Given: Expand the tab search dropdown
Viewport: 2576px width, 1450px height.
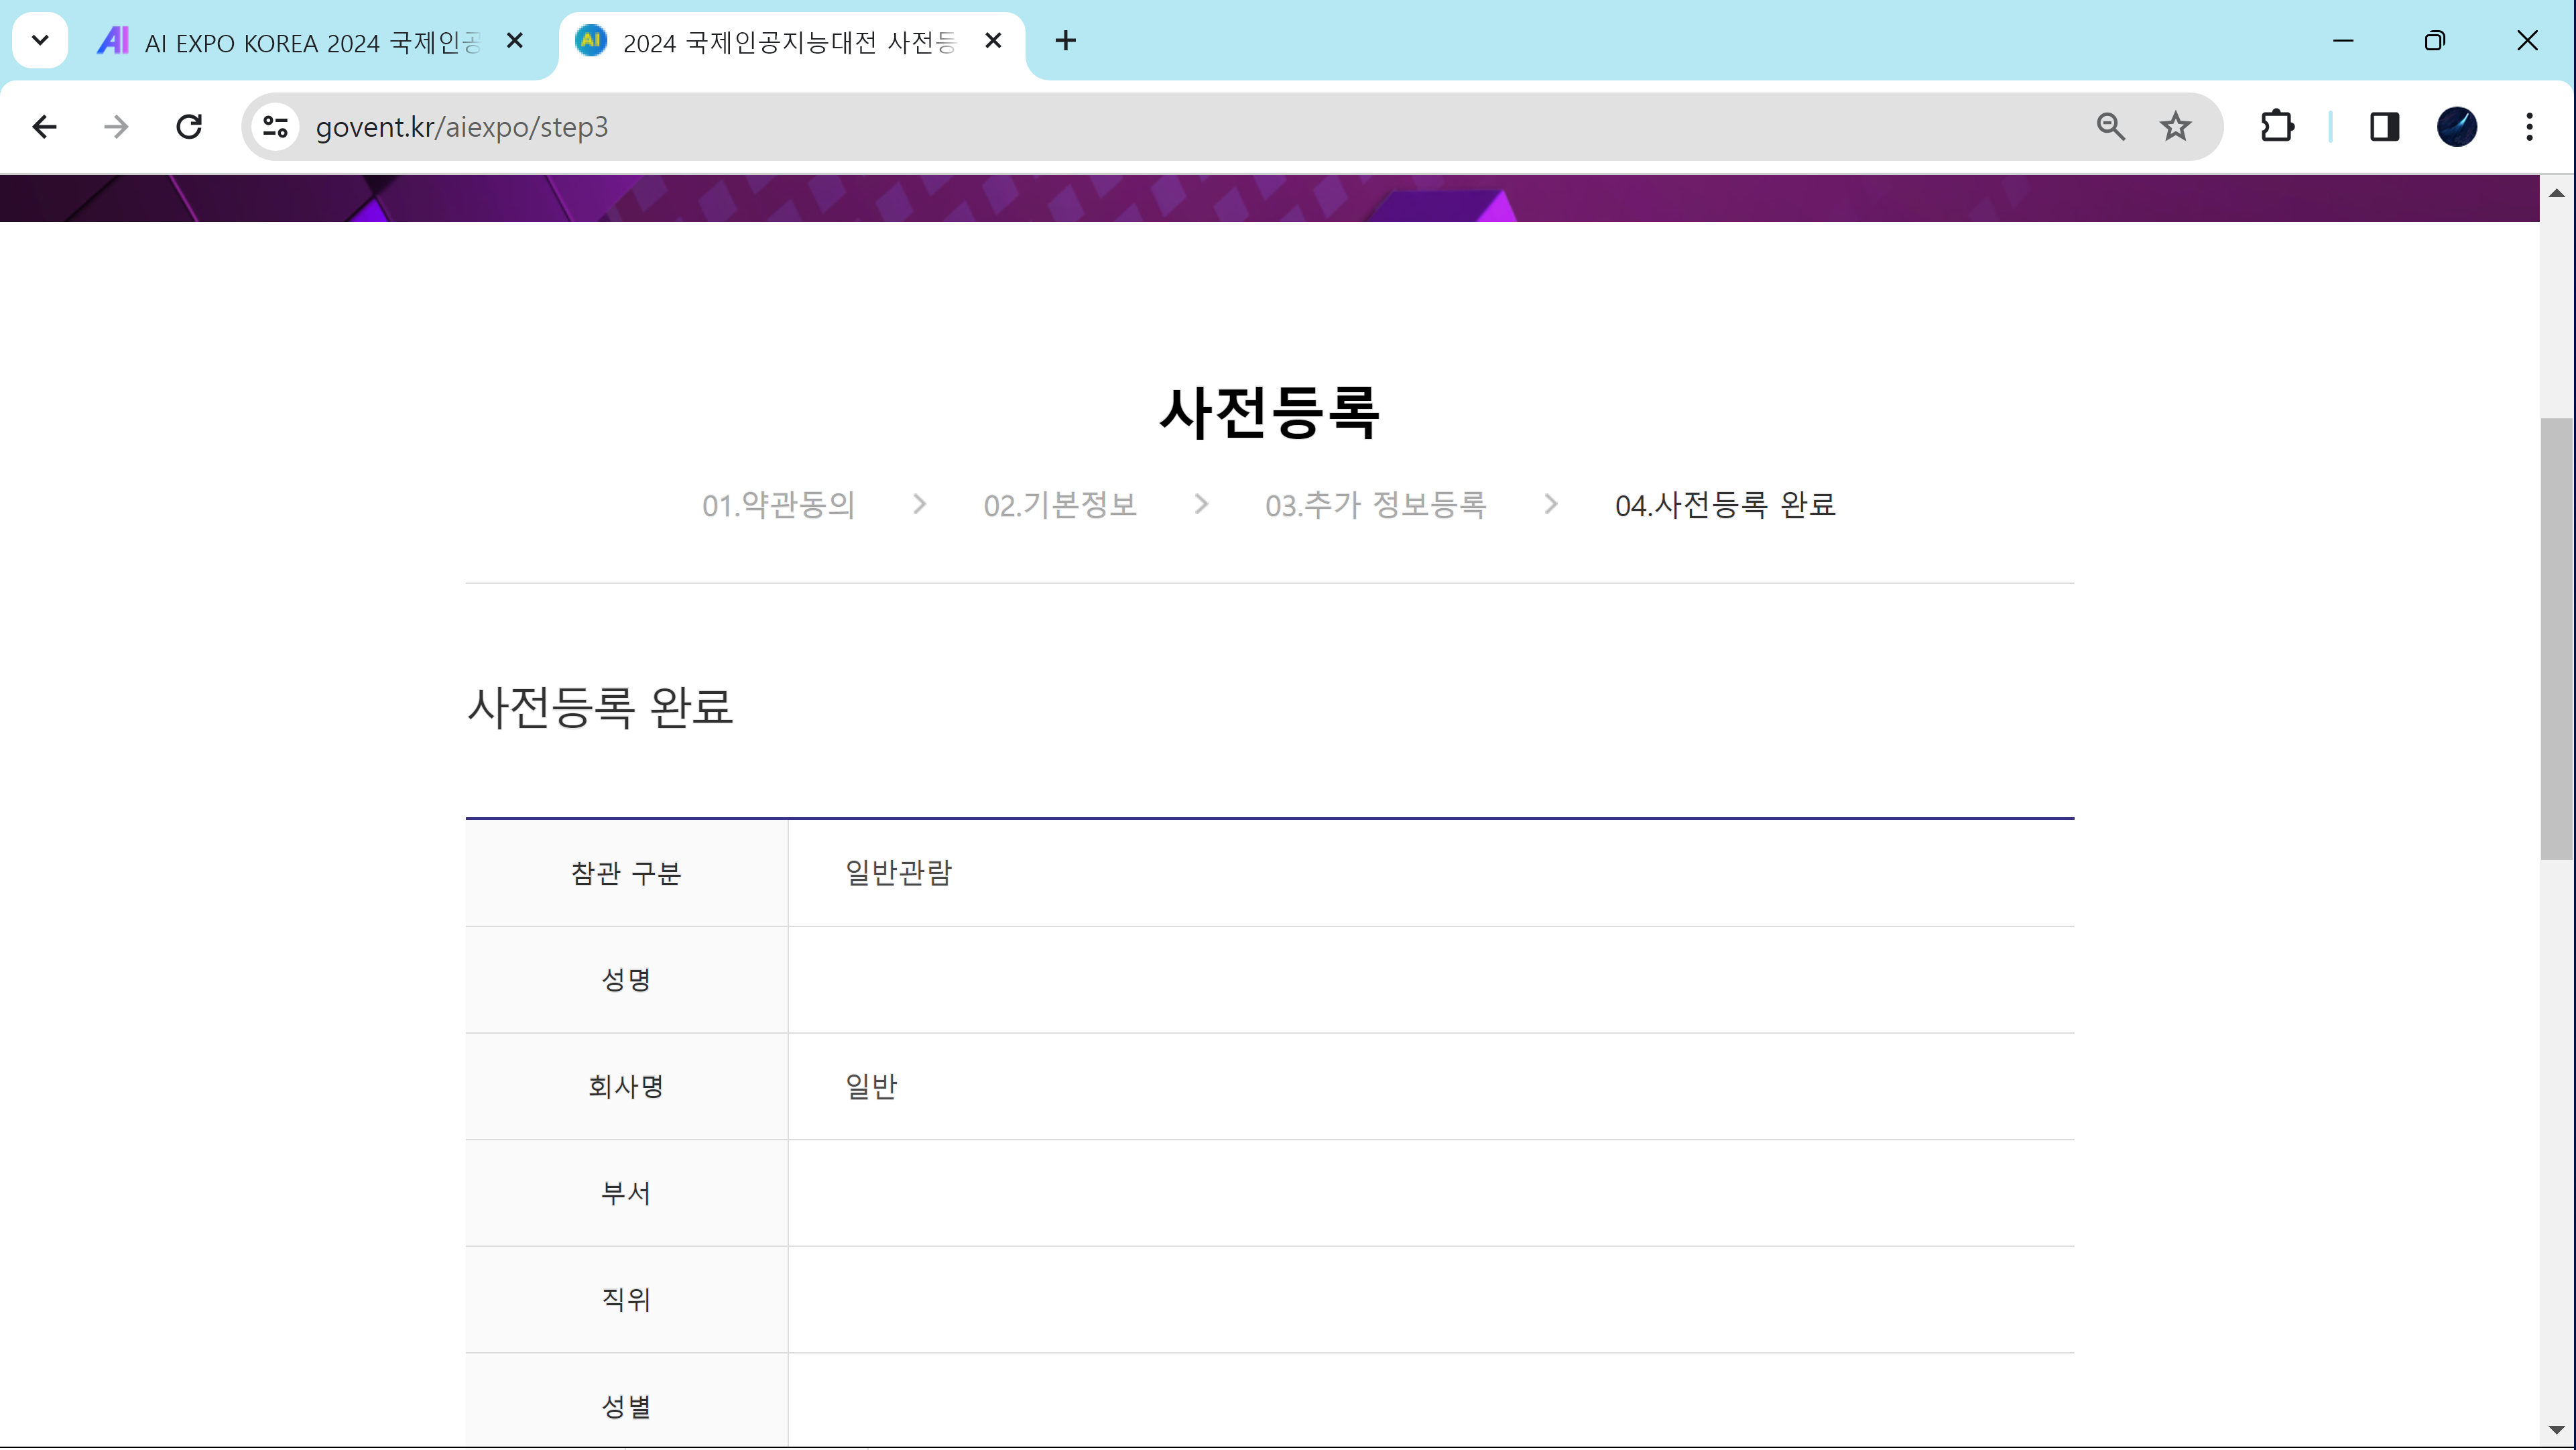Looking at the screenshot, I should click(40, 41).
